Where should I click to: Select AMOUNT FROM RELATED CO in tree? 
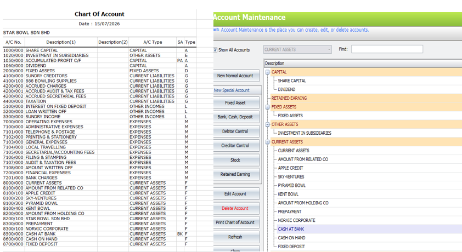click(x=303, y=159)
